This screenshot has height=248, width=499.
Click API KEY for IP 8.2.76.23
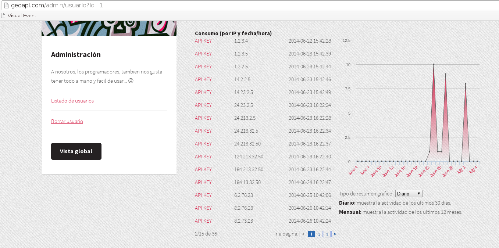[x=203, y=208]
